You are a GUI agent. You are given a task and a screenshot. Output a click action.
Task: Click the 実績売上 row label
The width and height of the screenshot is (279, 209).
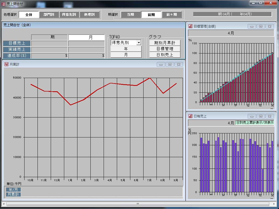pyautogui.click(x=17, y=49)
